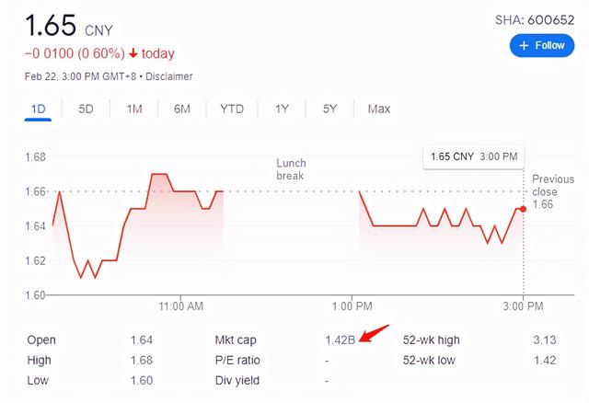Select the 5D time range tab
Image resolution: width=589 pixels, height=403 pixels.
pyautogui.click(x=86, y=109)
